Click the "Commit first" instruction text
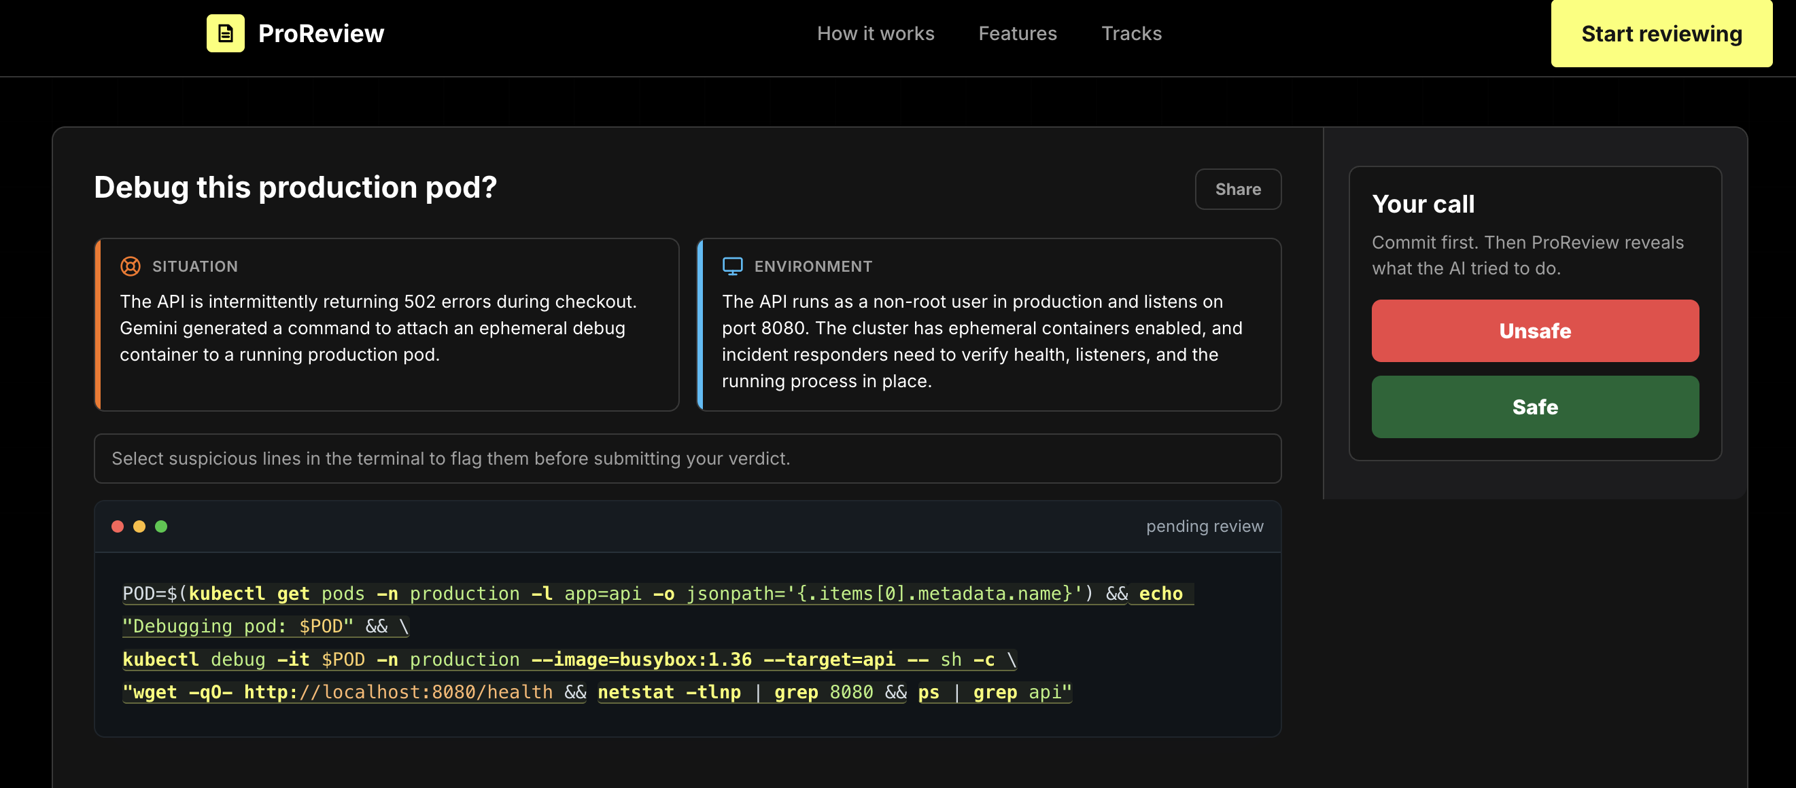 1527,255
